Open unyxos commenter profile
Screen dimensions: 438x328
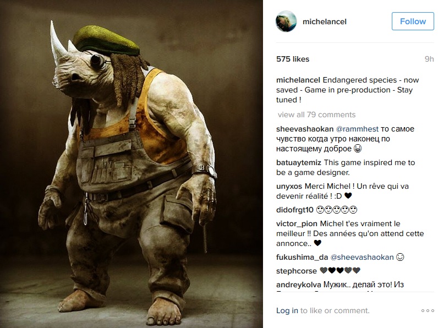289,187
